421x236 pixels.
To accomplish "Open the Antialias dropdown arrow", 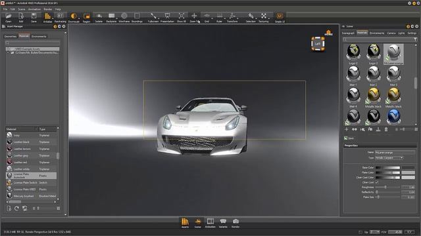I will click(x=53, y=18).
